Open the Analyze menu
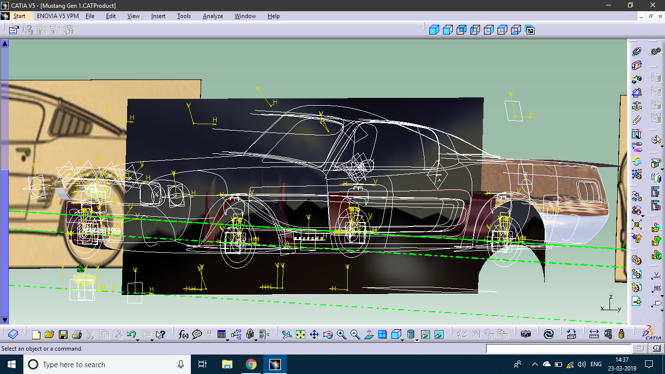Image resolution: width=665 pixels, height=374 pixels. pos(213,16)
